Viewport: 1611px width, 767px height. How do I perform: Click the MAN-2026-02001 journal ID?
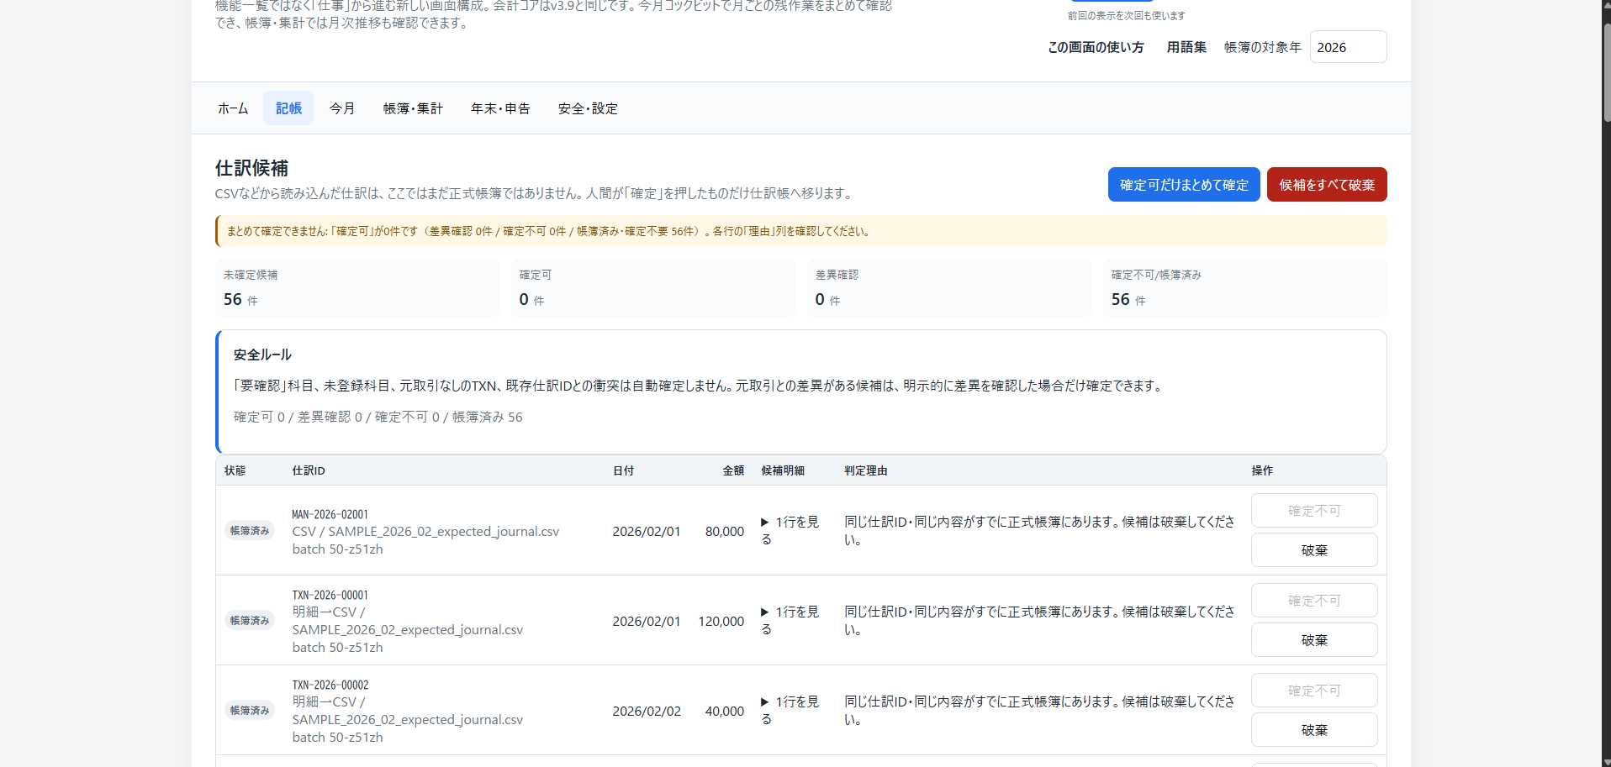point(330,514)
